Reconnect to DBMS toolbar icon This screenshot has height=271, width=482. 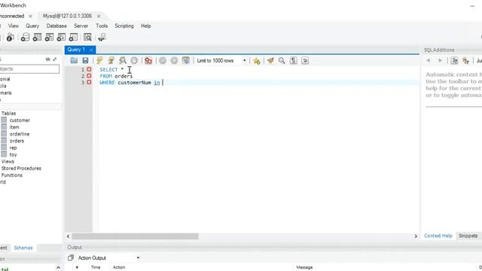click(102, 38)
